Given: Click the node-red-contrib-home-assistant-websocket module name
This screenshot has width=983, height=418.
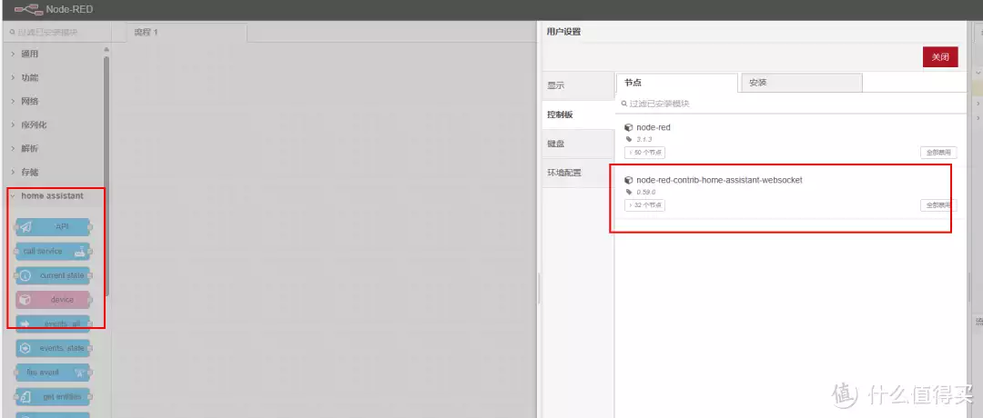Looking at the screenshot, I should click(x=719, y=180).
